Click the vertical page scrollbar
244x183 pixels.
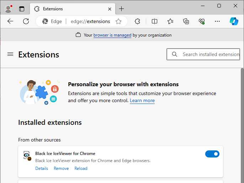point(242,126)
